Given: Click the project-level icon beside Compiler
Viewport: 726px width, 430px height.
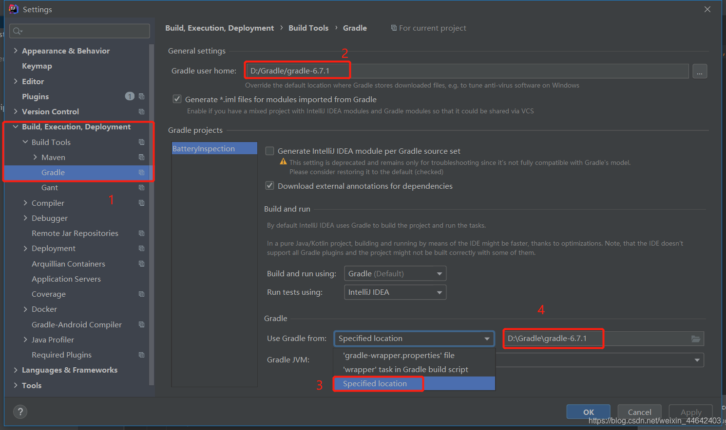Looking at the screenshot, I should [141, 203].
